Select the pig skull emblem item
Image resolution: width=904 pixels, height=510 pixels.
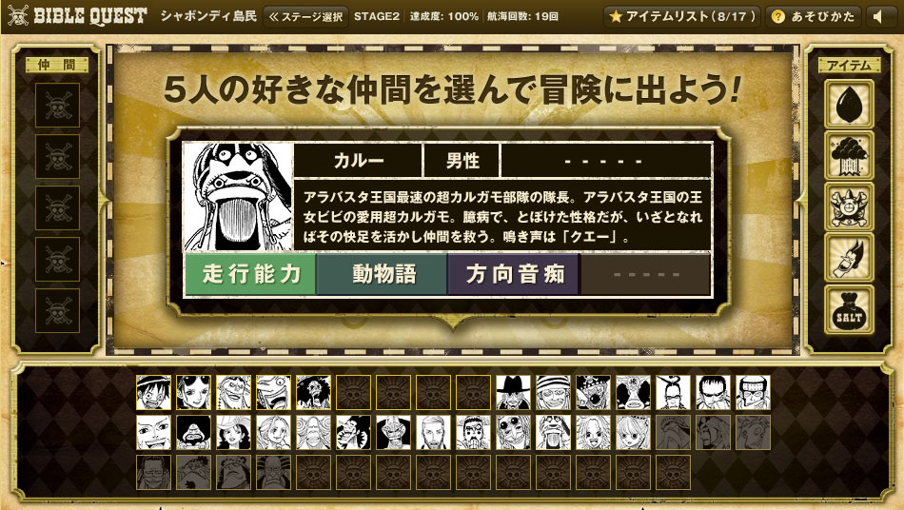(x=849, y=206)
